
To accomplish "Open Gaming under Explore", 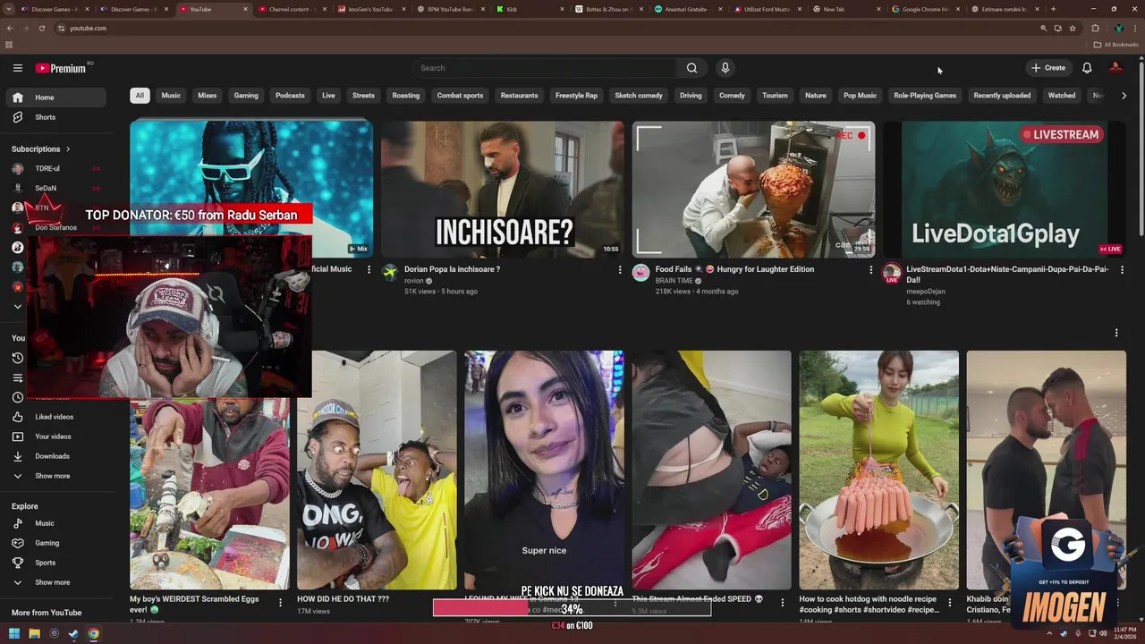I will [x=58, y=543].
